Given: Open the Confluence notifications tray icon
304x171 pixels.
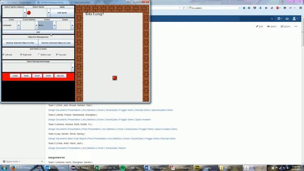Looking at the screenshot, I should click(x=287, y=19).
